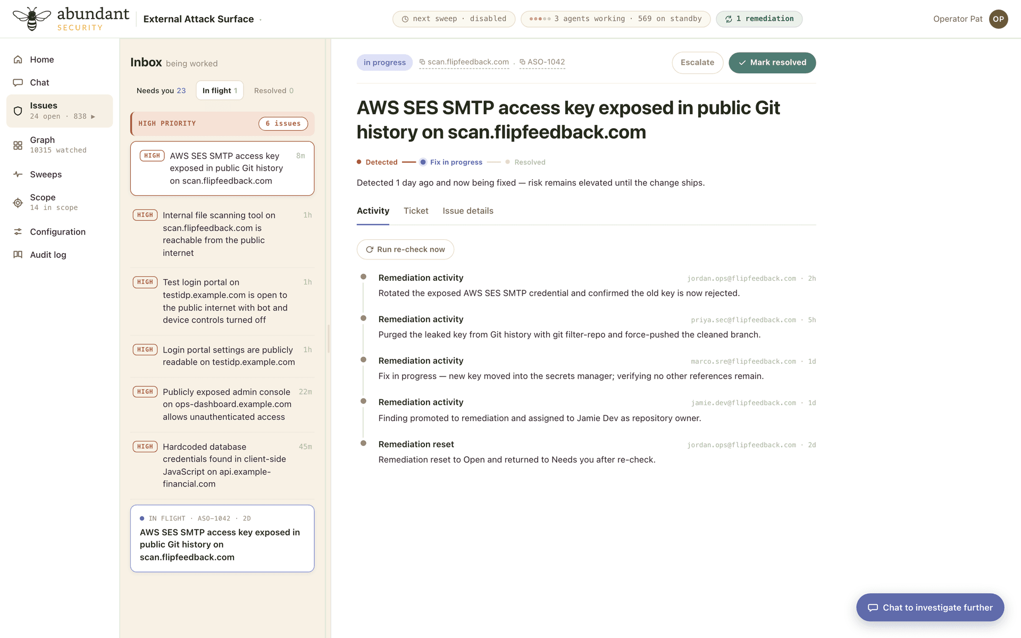Click the 6 issues badge
The image size is (1021, 638).
coord(283,123)
